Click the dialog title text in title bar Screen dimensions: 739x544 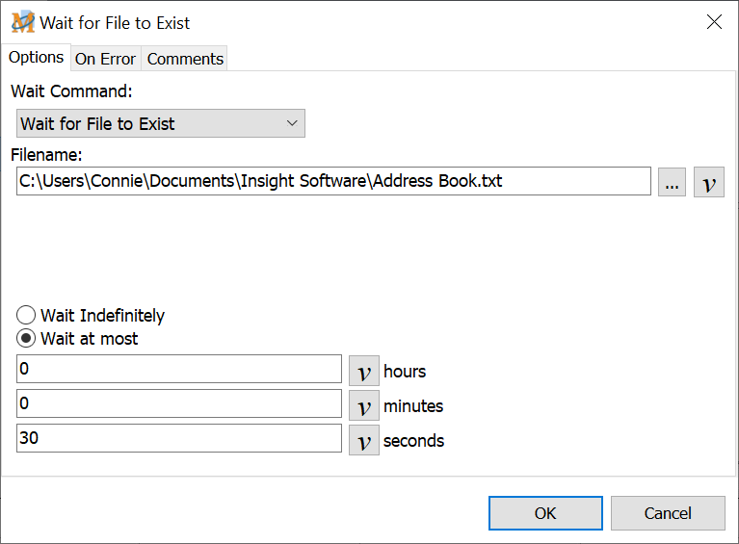tap(115, 22)
